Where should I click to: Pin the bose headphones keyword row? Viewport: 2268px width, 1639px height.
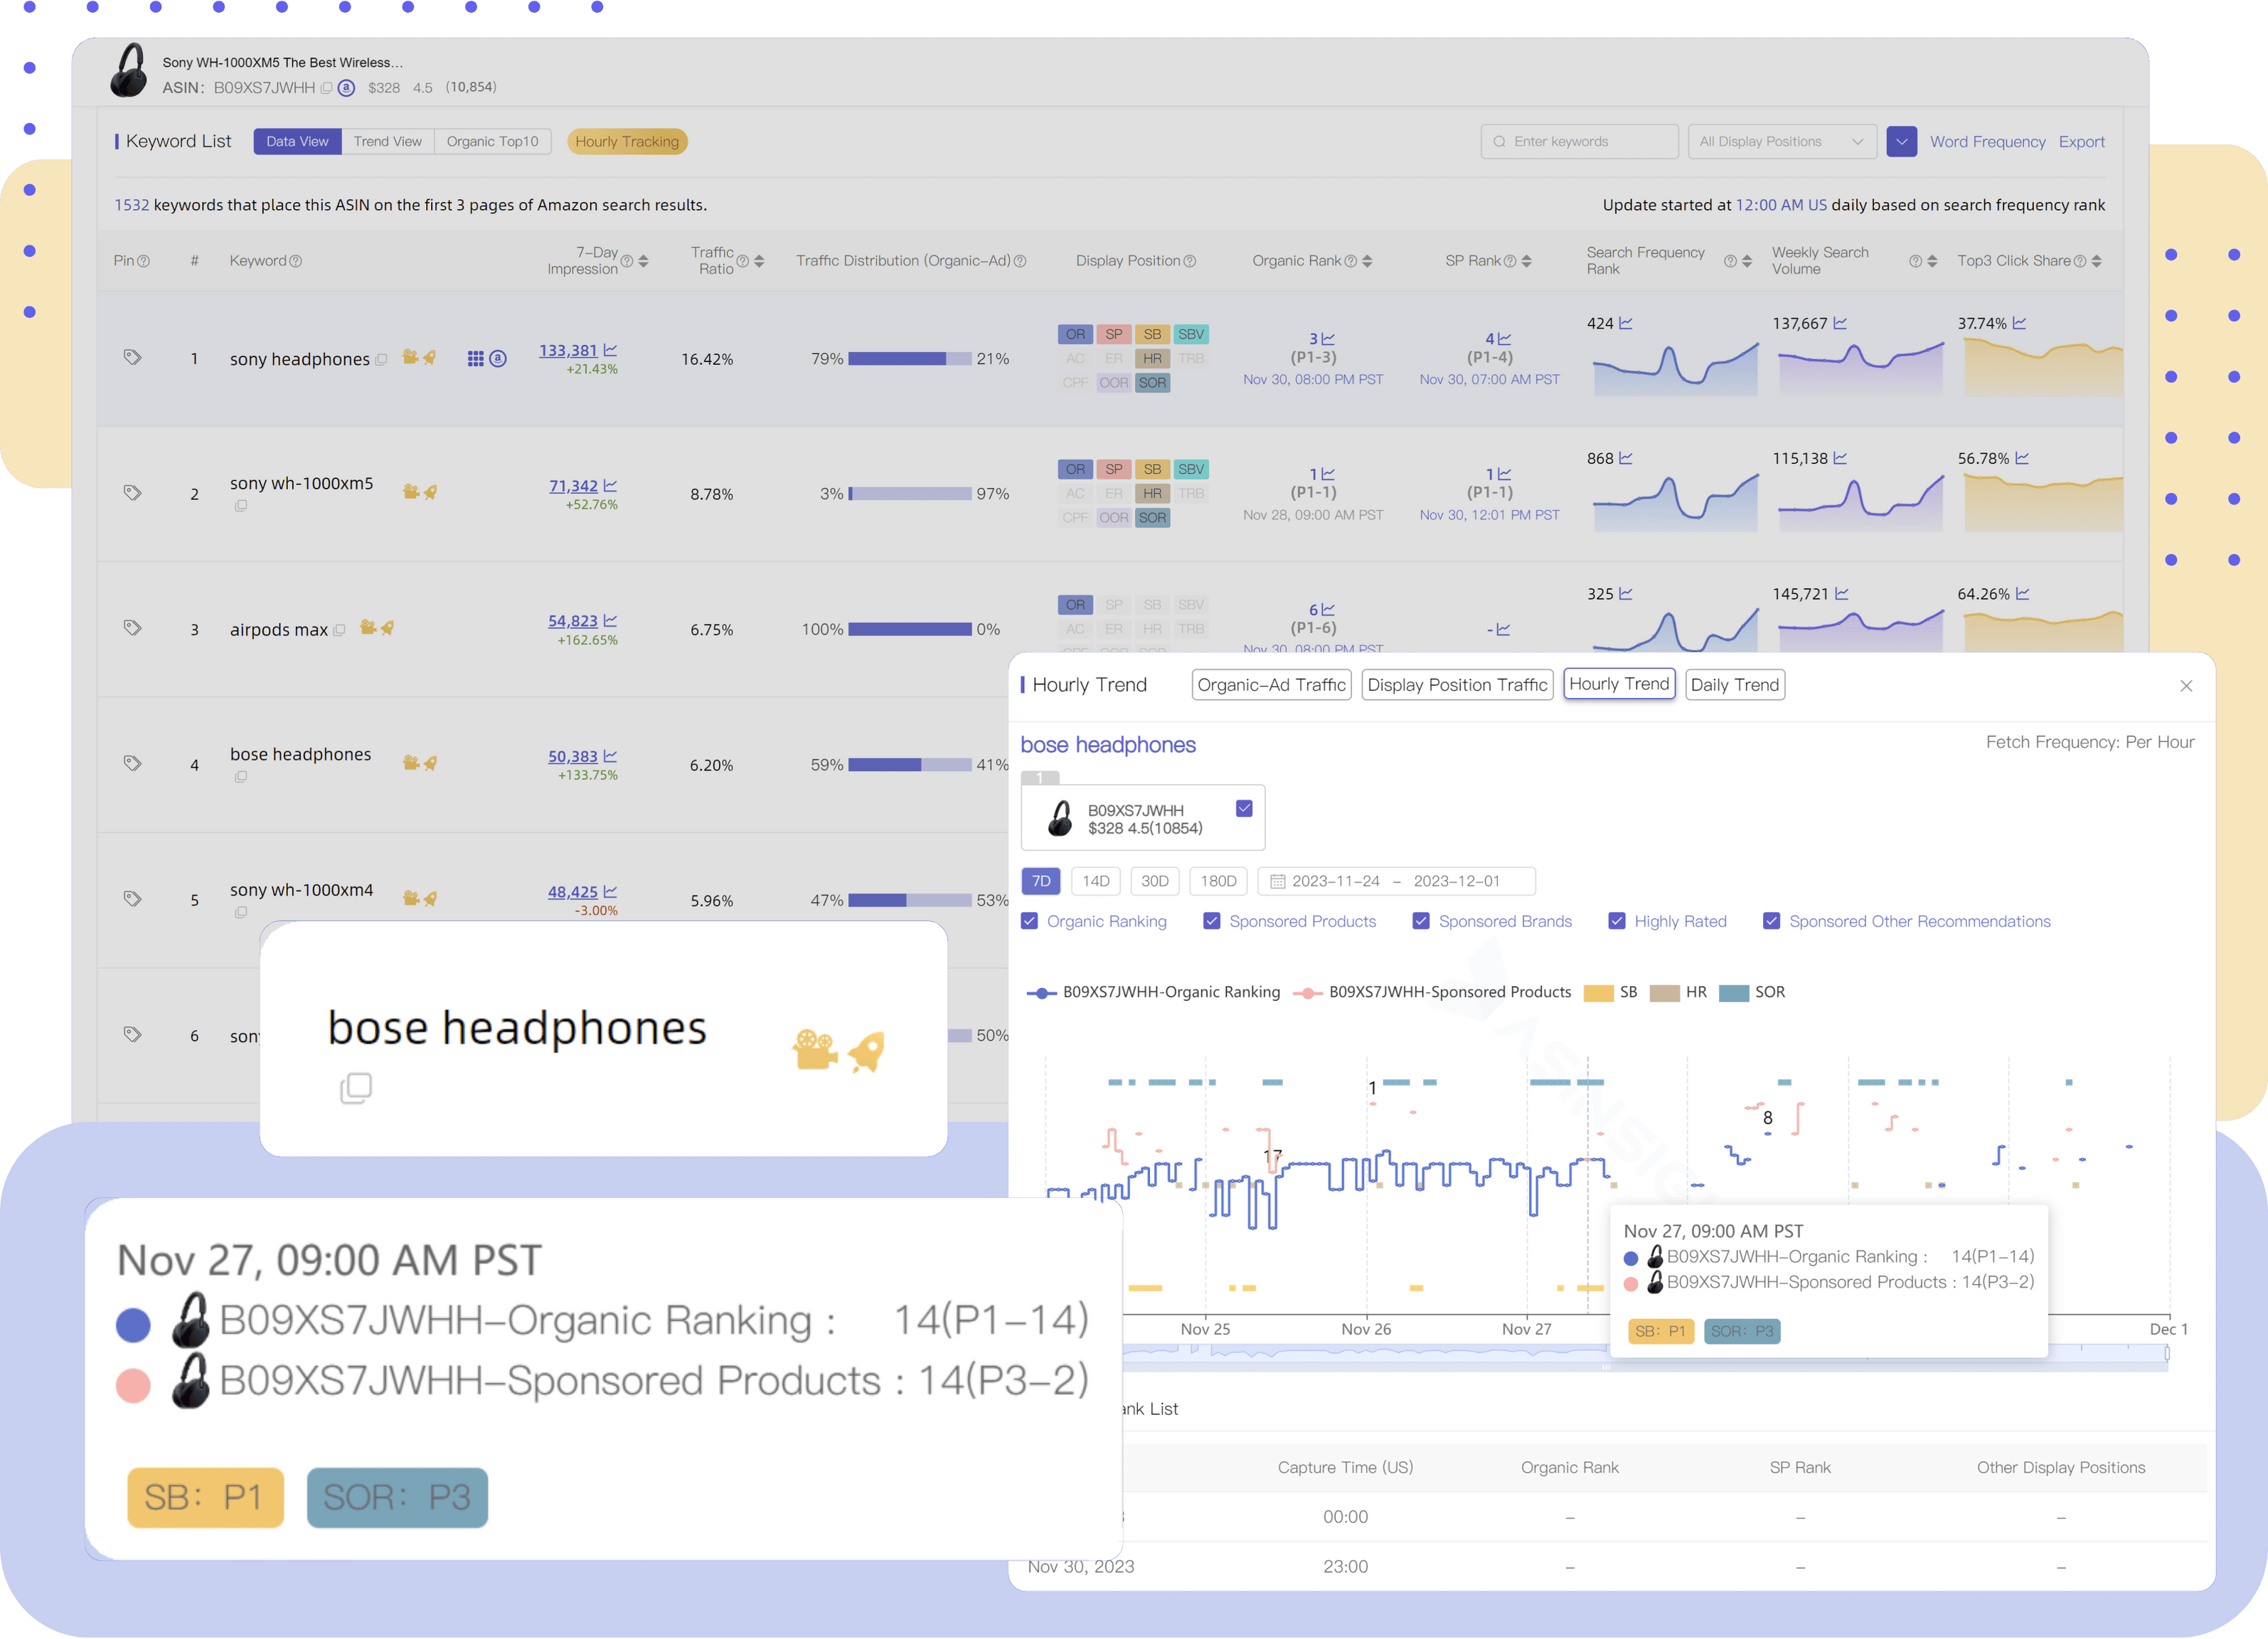pos(132,763)
